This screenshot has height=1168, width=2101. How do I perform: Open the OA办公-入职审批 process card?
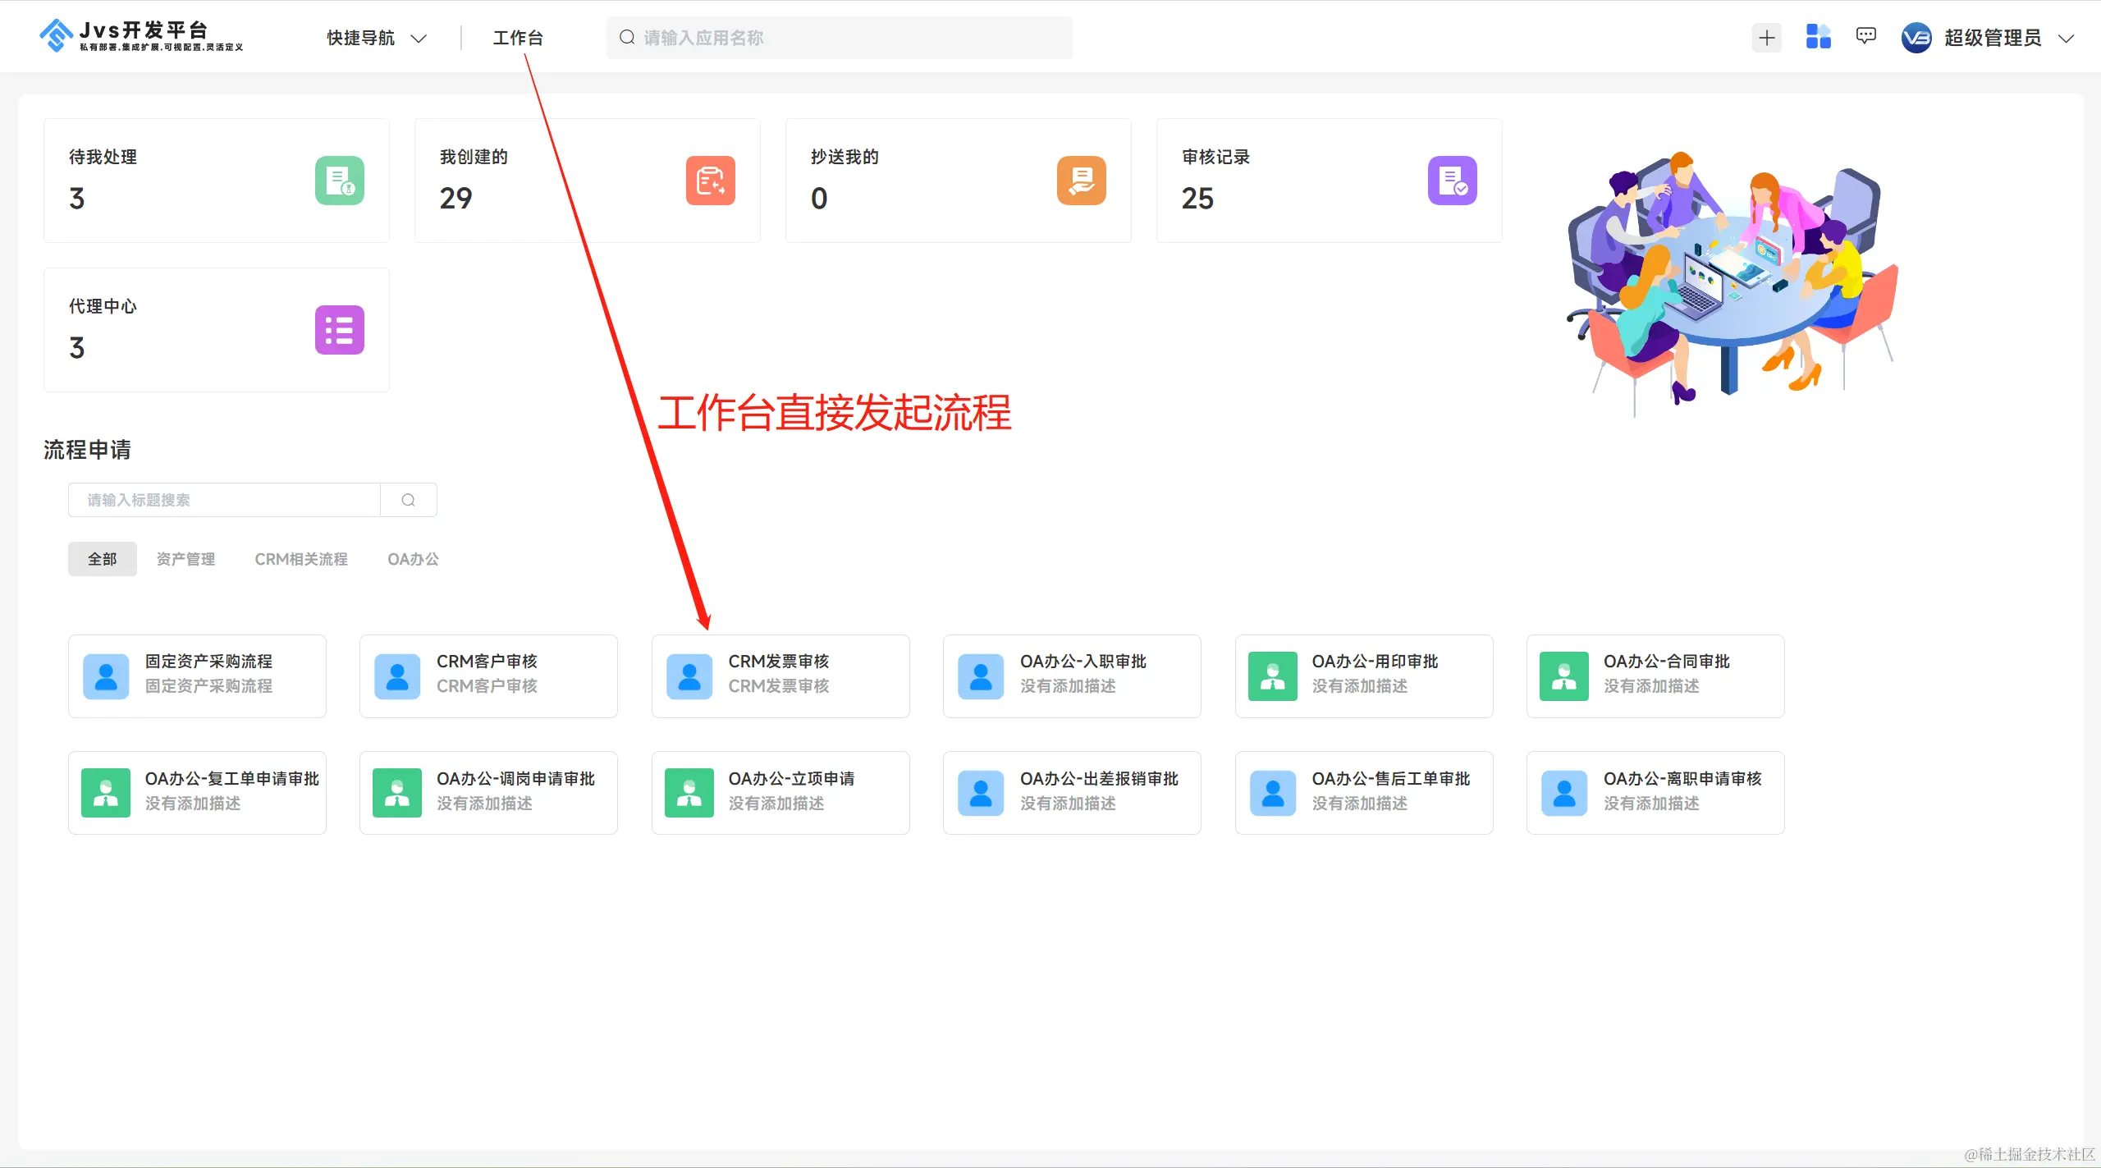[1071, 676]
